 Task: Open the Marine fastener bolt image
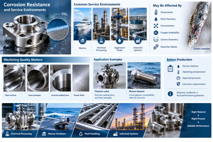(x=144, y=76)
